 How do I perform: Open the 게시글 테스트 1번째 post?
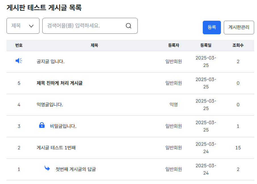(56, 148)
